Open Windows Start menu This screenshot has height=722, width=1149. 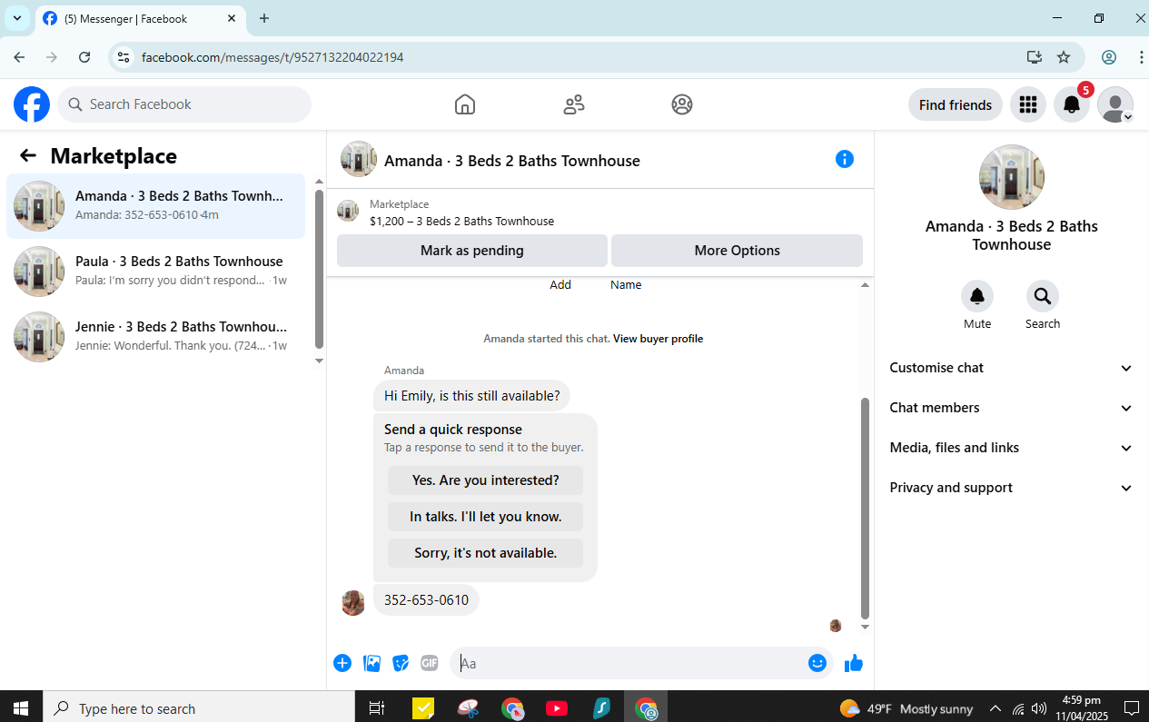coord(21,708)
